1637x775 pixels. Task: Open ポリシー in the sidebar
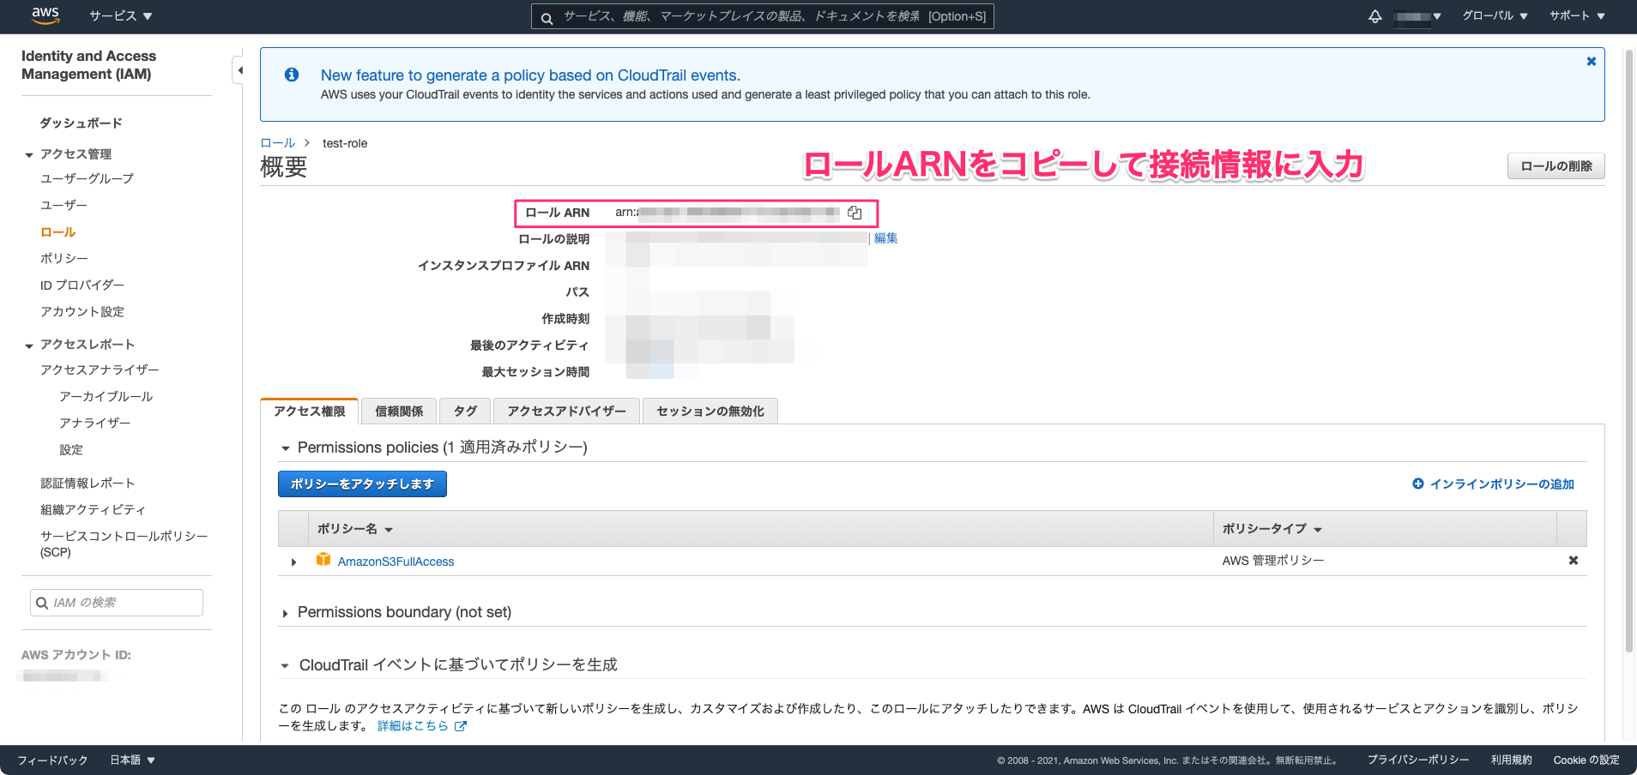point(64,258)
